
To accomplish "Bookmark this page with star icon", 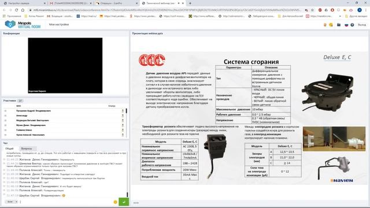I will click(312, 10).
